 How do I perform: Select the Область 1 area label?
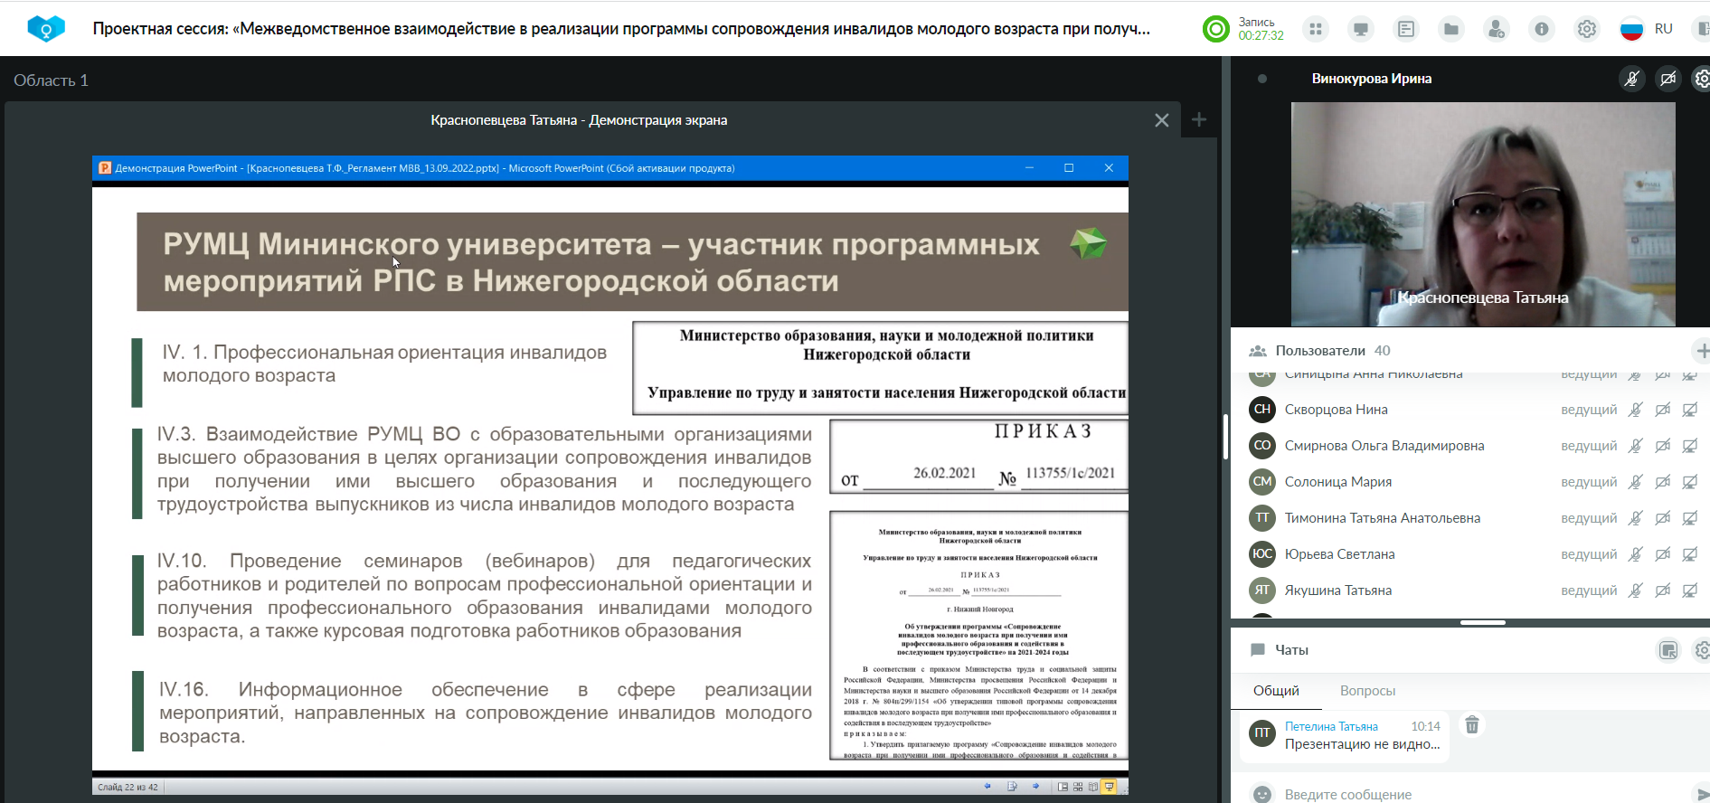click(x=51, y=80)
